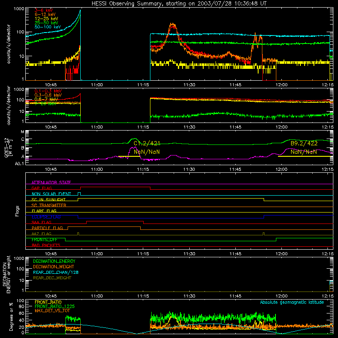This screenshot has height=338, width=338.
Task: Click the REAR_DEC_WEIGHT legend label
Action: tap(52, 278)
